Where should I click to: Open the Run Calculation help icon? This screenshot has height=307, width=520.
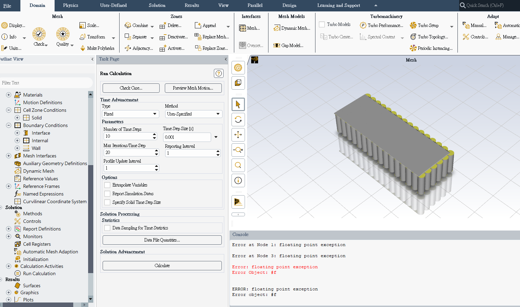pos(218,73)
